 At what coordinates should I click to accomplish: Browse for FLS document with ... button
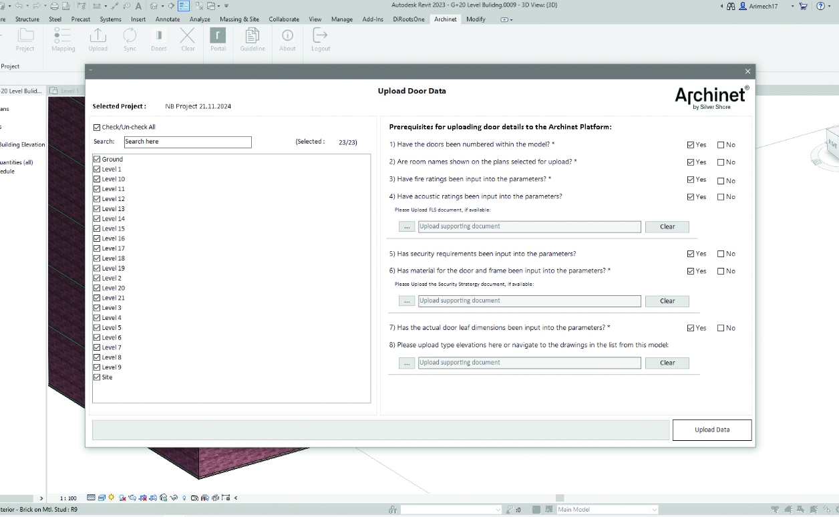[x=407, y=227]
